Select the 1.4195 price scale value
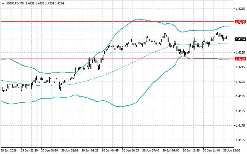247x154 pixels. click(240, 96)
